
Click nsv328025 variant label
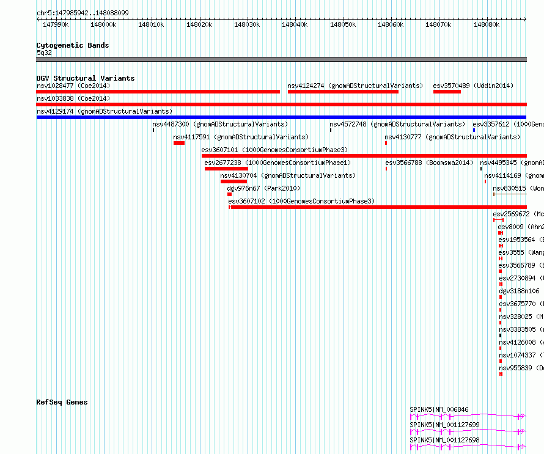point(521,317)
